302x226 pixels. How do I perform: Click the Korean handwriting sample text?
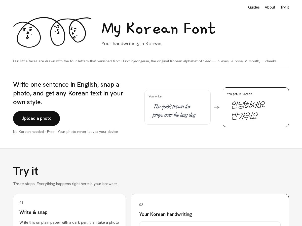click(x=248, y=110)
